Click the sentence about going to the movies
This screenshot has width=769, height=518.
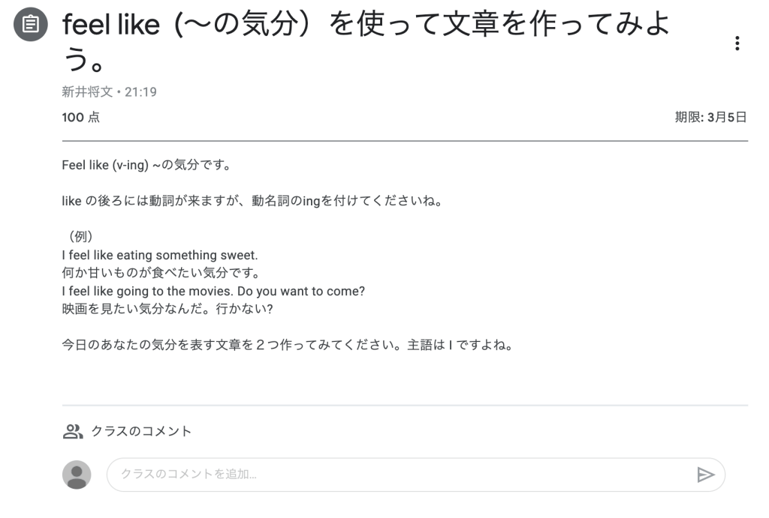[213, 291]
